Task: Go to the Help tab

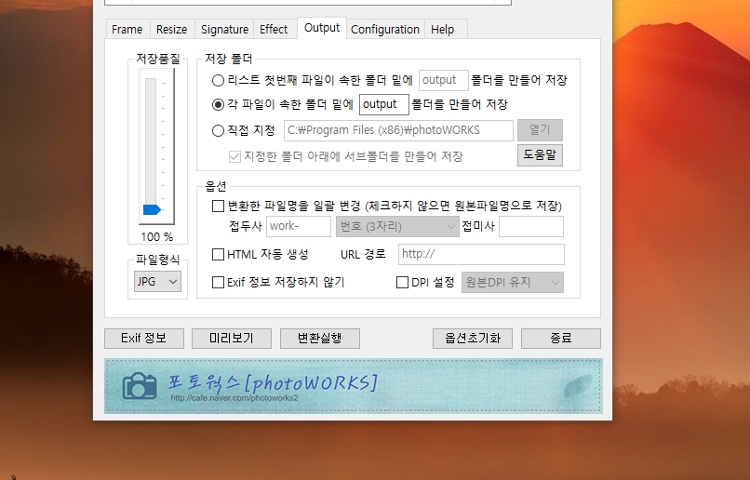Action: click(442, 29)
